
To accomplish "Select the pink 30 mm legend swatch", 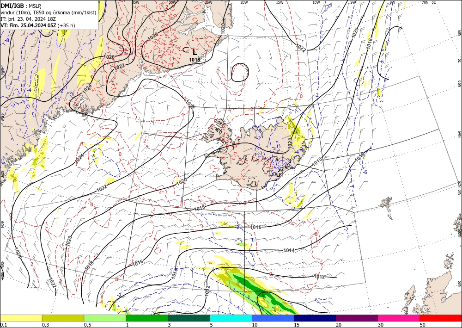I will tap(399, 318).
